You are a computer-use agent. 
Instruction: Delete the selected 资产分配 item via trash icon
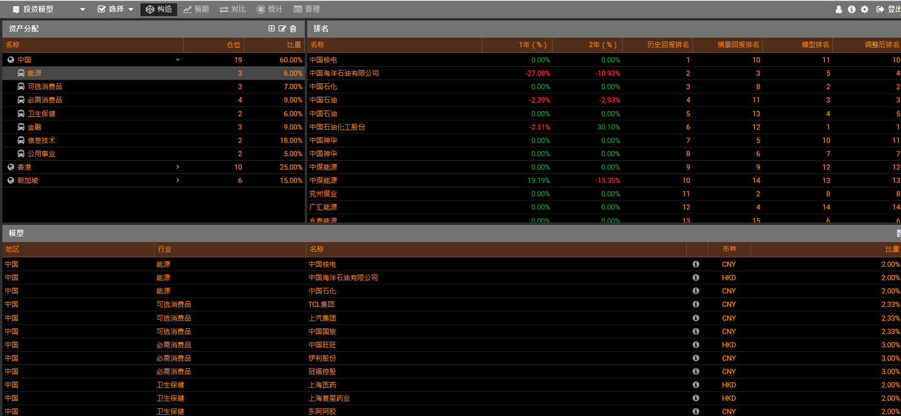click(293, 29)
